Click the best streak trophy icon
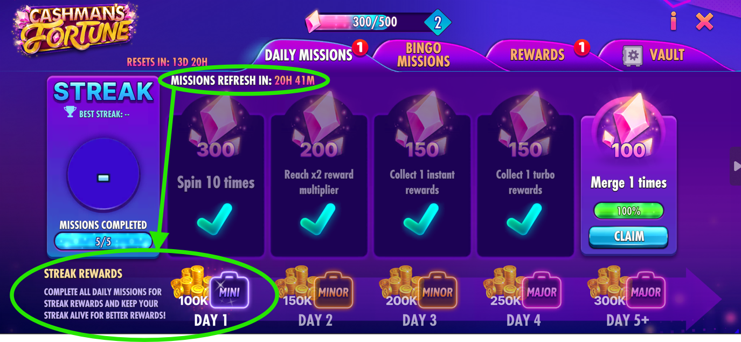This screenshot has width=741, height=342. click(x=70, y=112)
